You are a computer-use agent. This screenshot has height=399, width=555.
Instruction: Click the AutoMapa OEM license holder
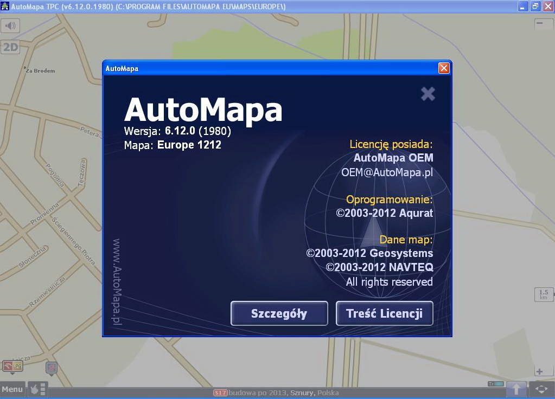pyautogui.click(x=393, y=158)
